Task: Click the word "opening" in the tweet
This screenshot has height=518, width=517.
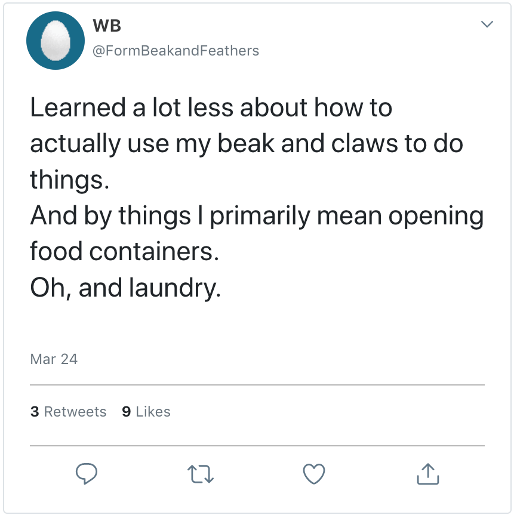Action: [436, 216]
